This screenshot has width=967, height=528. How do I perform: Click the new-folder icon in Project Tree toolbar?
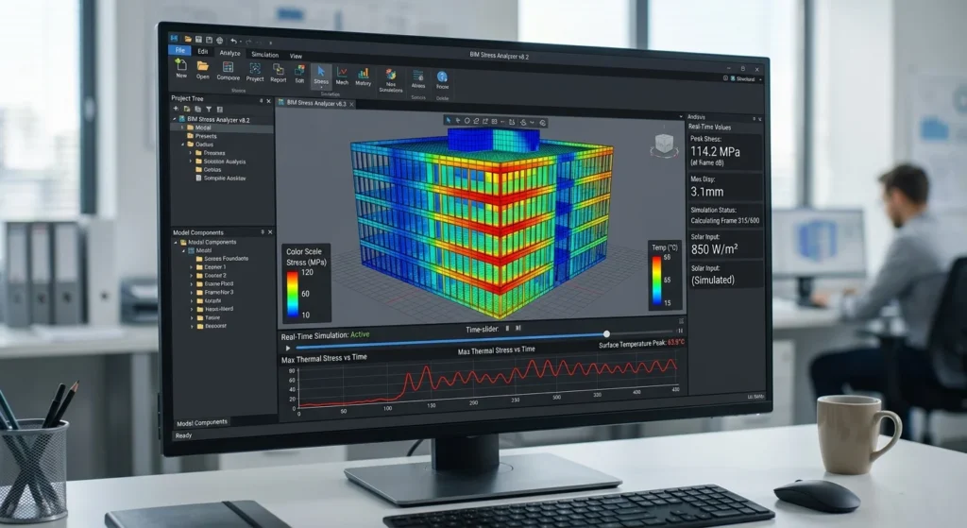(187, 110)
